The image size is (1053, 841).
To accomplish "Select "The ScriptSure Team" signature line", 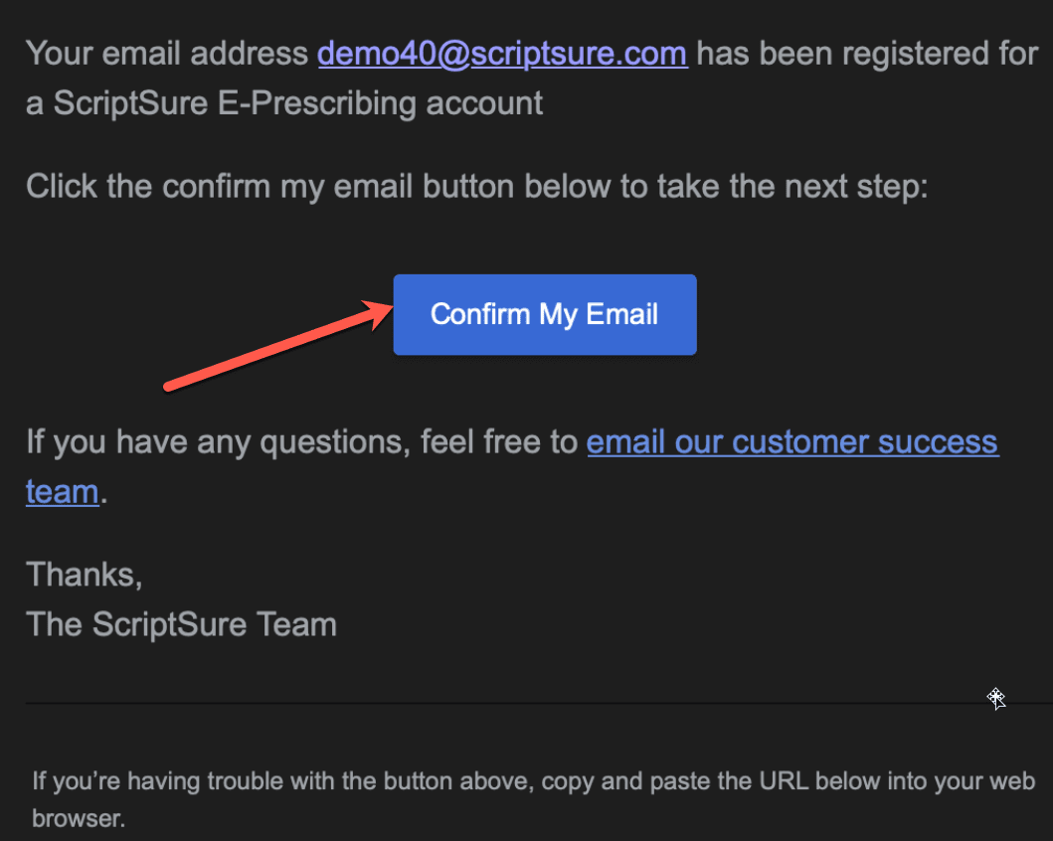I will (x=181, y=624).
